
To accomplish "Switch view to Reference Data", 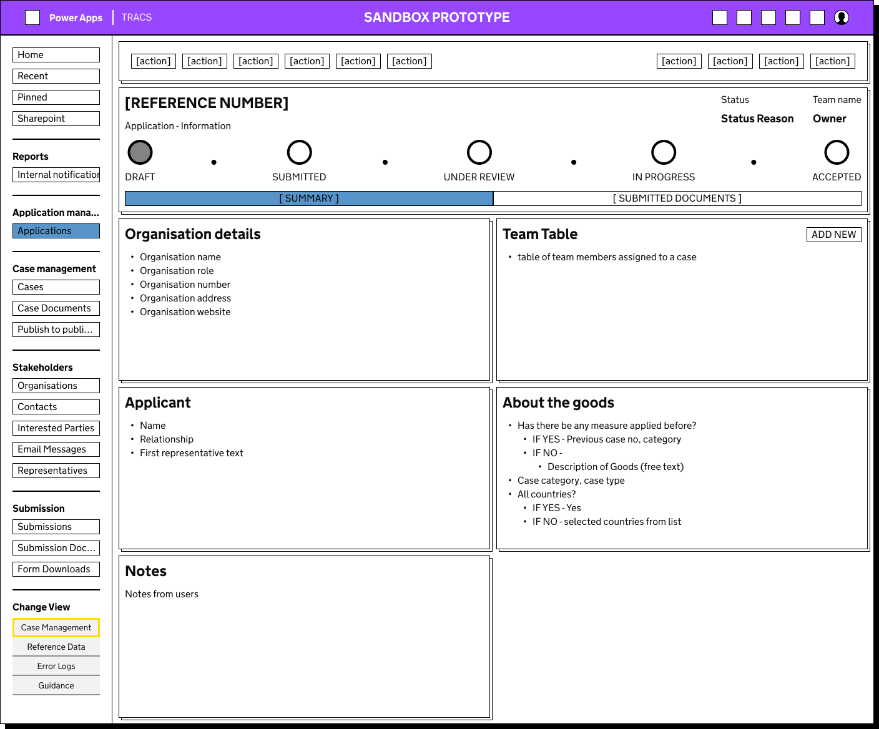I will [x=56, y=647].
